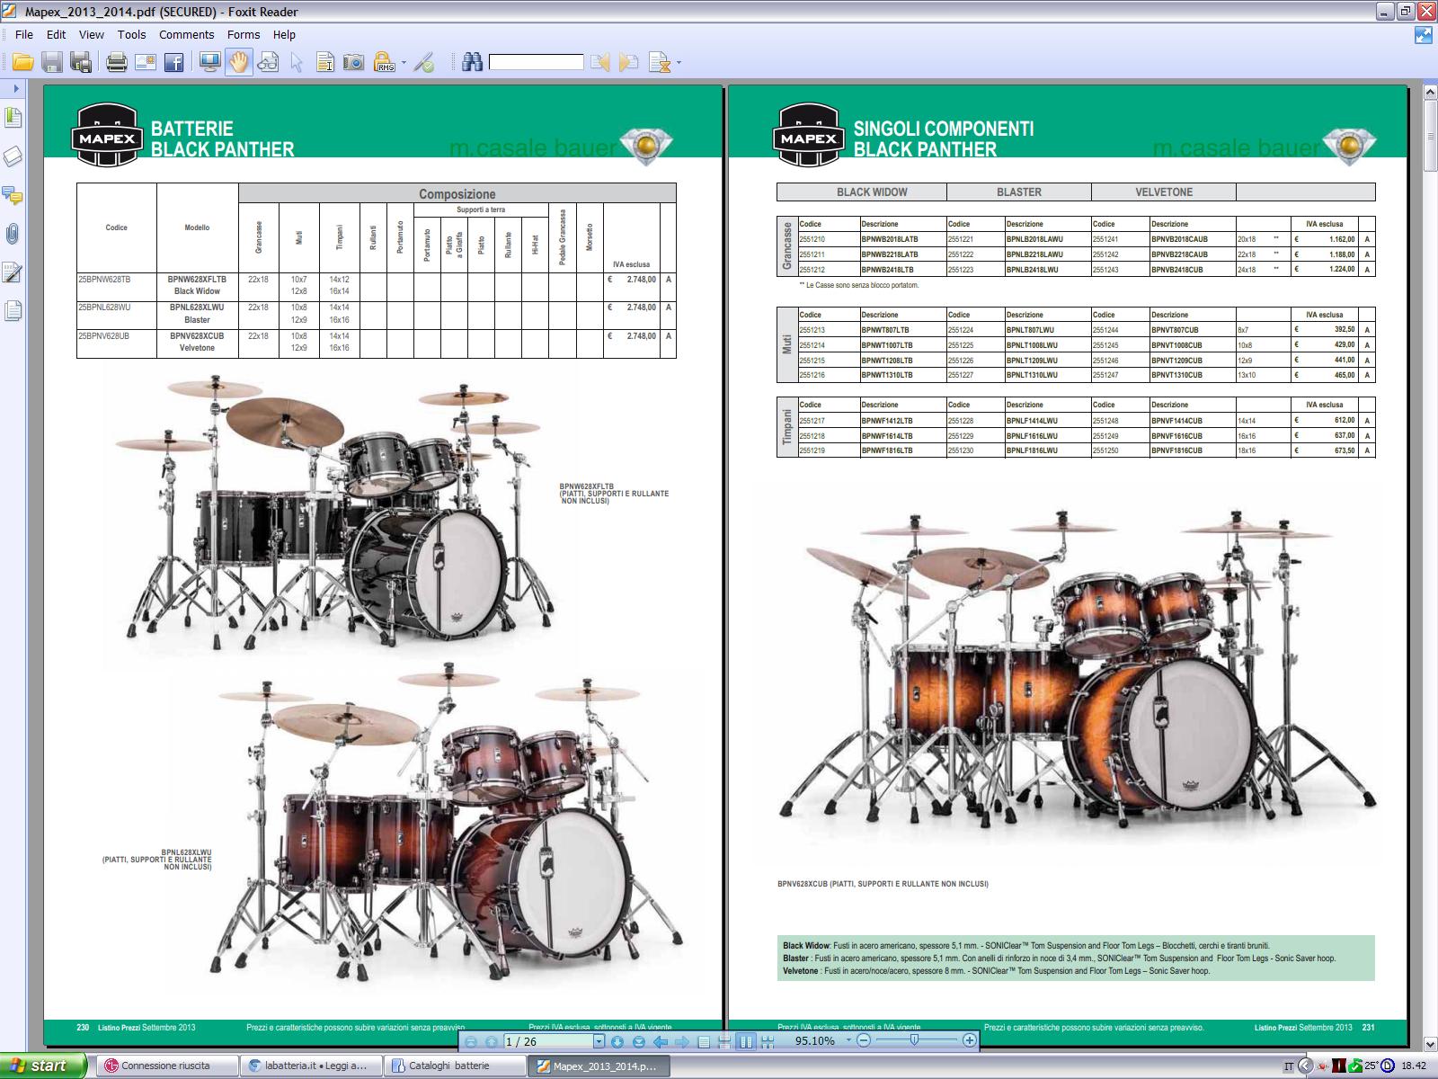
Task: Open the Pages thumbnails panel icon
Action: [13, 311]
